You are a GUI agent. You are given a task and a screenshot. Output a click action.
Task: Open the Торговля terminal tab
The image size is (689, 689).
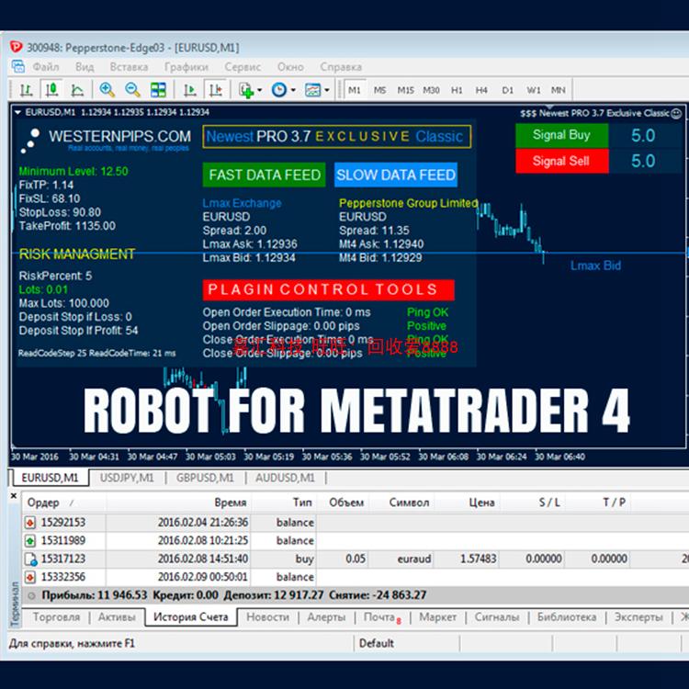pos(56,617)
